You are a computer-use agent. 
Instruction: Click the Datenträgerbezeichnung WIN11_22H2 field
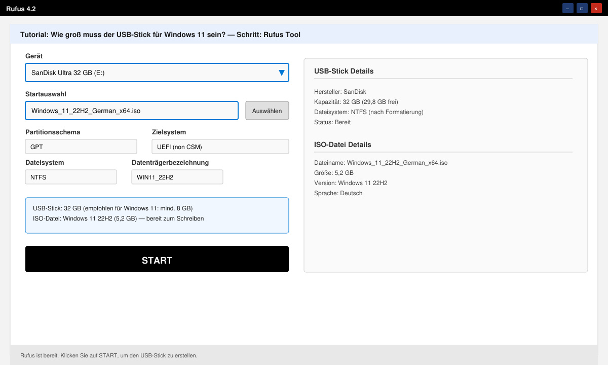click(177, 177)
